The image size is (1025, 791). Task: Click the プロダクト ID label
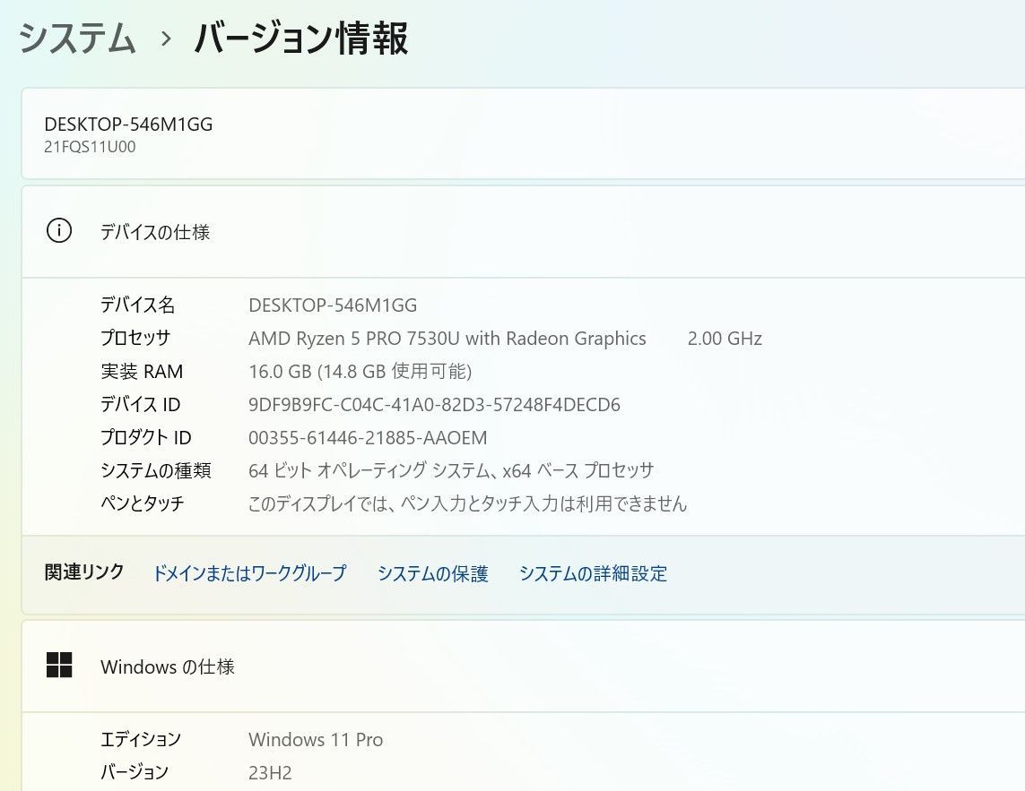pos(146,438)
